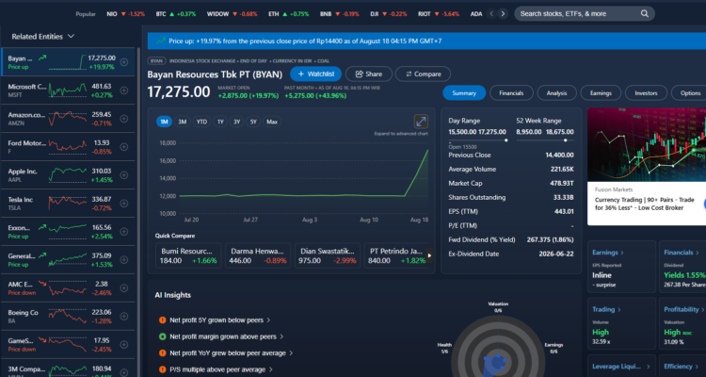
Task: Select YTD chart range
Action: click(x=201, y=122)
